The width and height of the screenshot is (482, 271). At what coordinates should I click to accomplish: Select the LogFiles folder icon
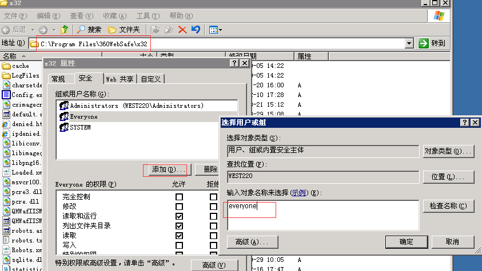click(x=6, y=75)
